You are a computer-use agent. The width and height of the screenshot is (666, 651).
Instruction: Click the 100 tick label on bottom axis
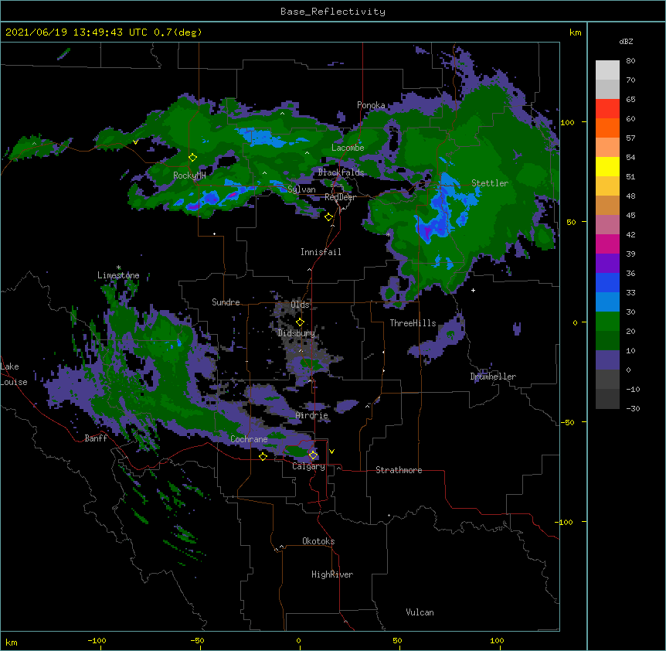[497, 640]
